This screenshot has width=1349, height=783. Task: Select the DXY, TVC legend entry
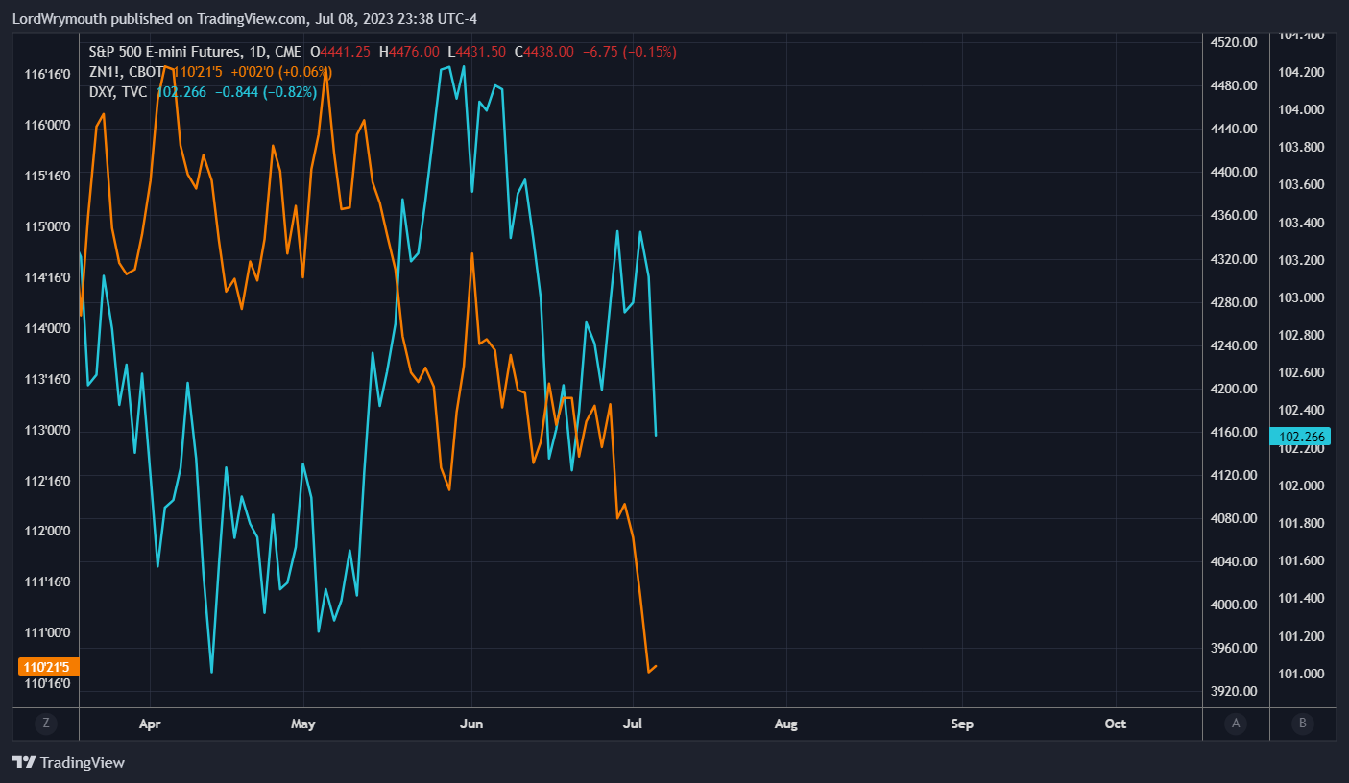(x=118, y=92)
